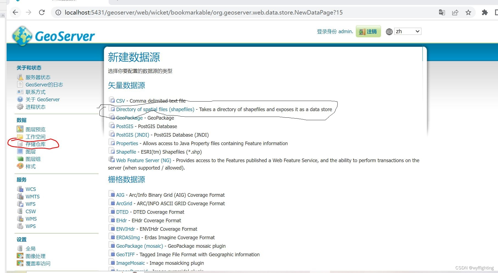Viewport: 498px width, 273px height.
Task: Open the 覆盖率访问 settings entry
Action: coord(38,263)
